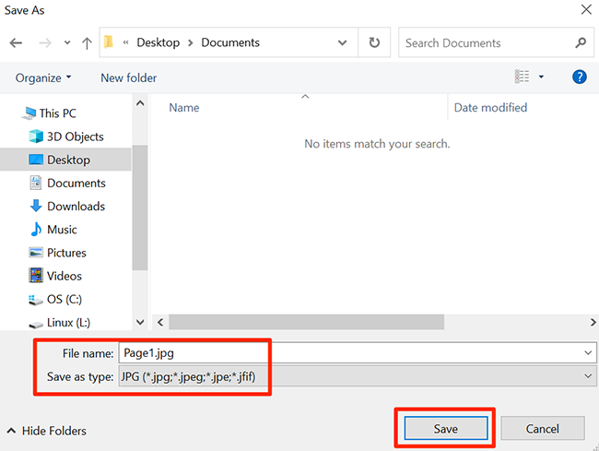Click the search magnifier icon
599x451 pixels.
581,42
